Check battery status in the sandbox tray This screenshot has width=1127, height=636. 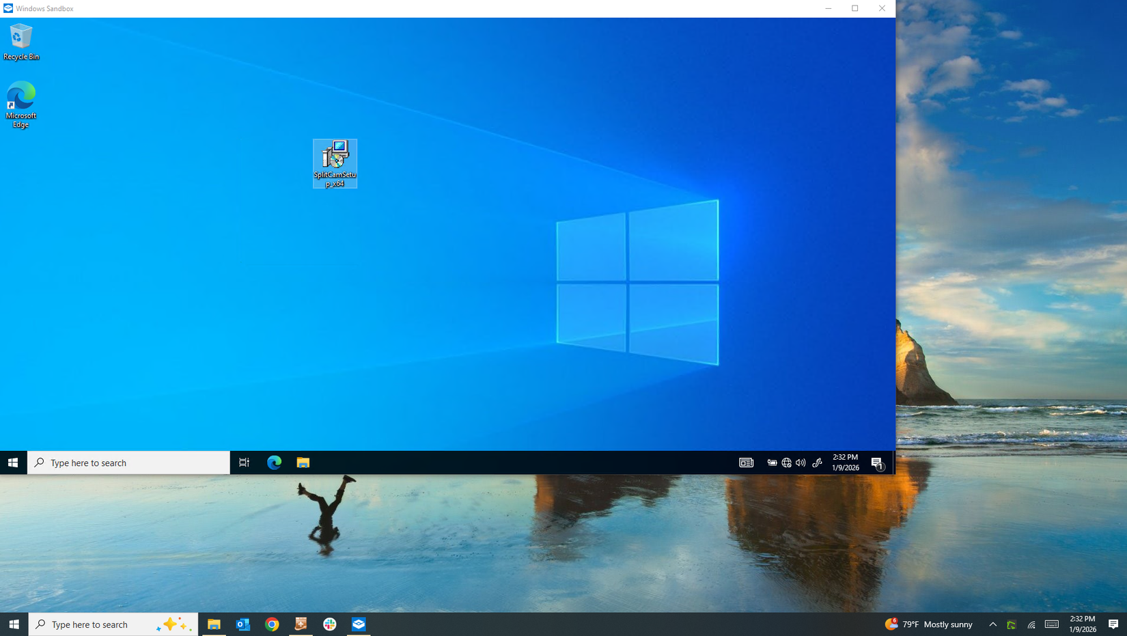(x=772, y=462)
